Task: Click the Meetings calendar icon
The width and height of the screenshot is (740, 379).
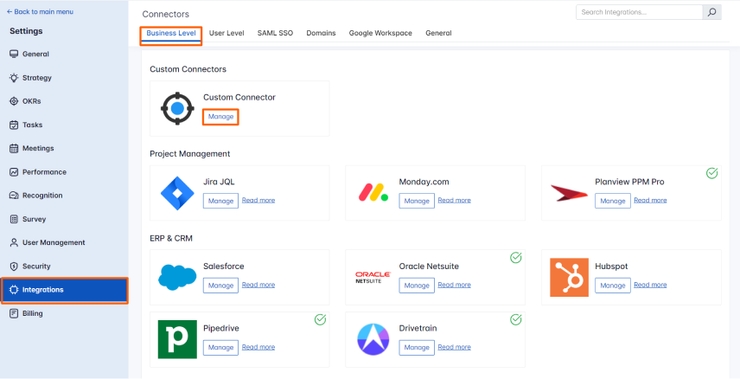Action: click(14, 148)
